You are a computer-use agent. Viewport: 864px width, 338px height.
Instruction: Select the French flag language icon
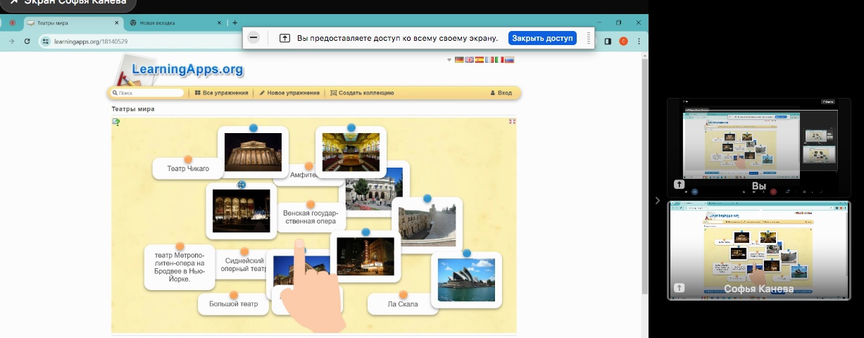[x=489, y=60]
